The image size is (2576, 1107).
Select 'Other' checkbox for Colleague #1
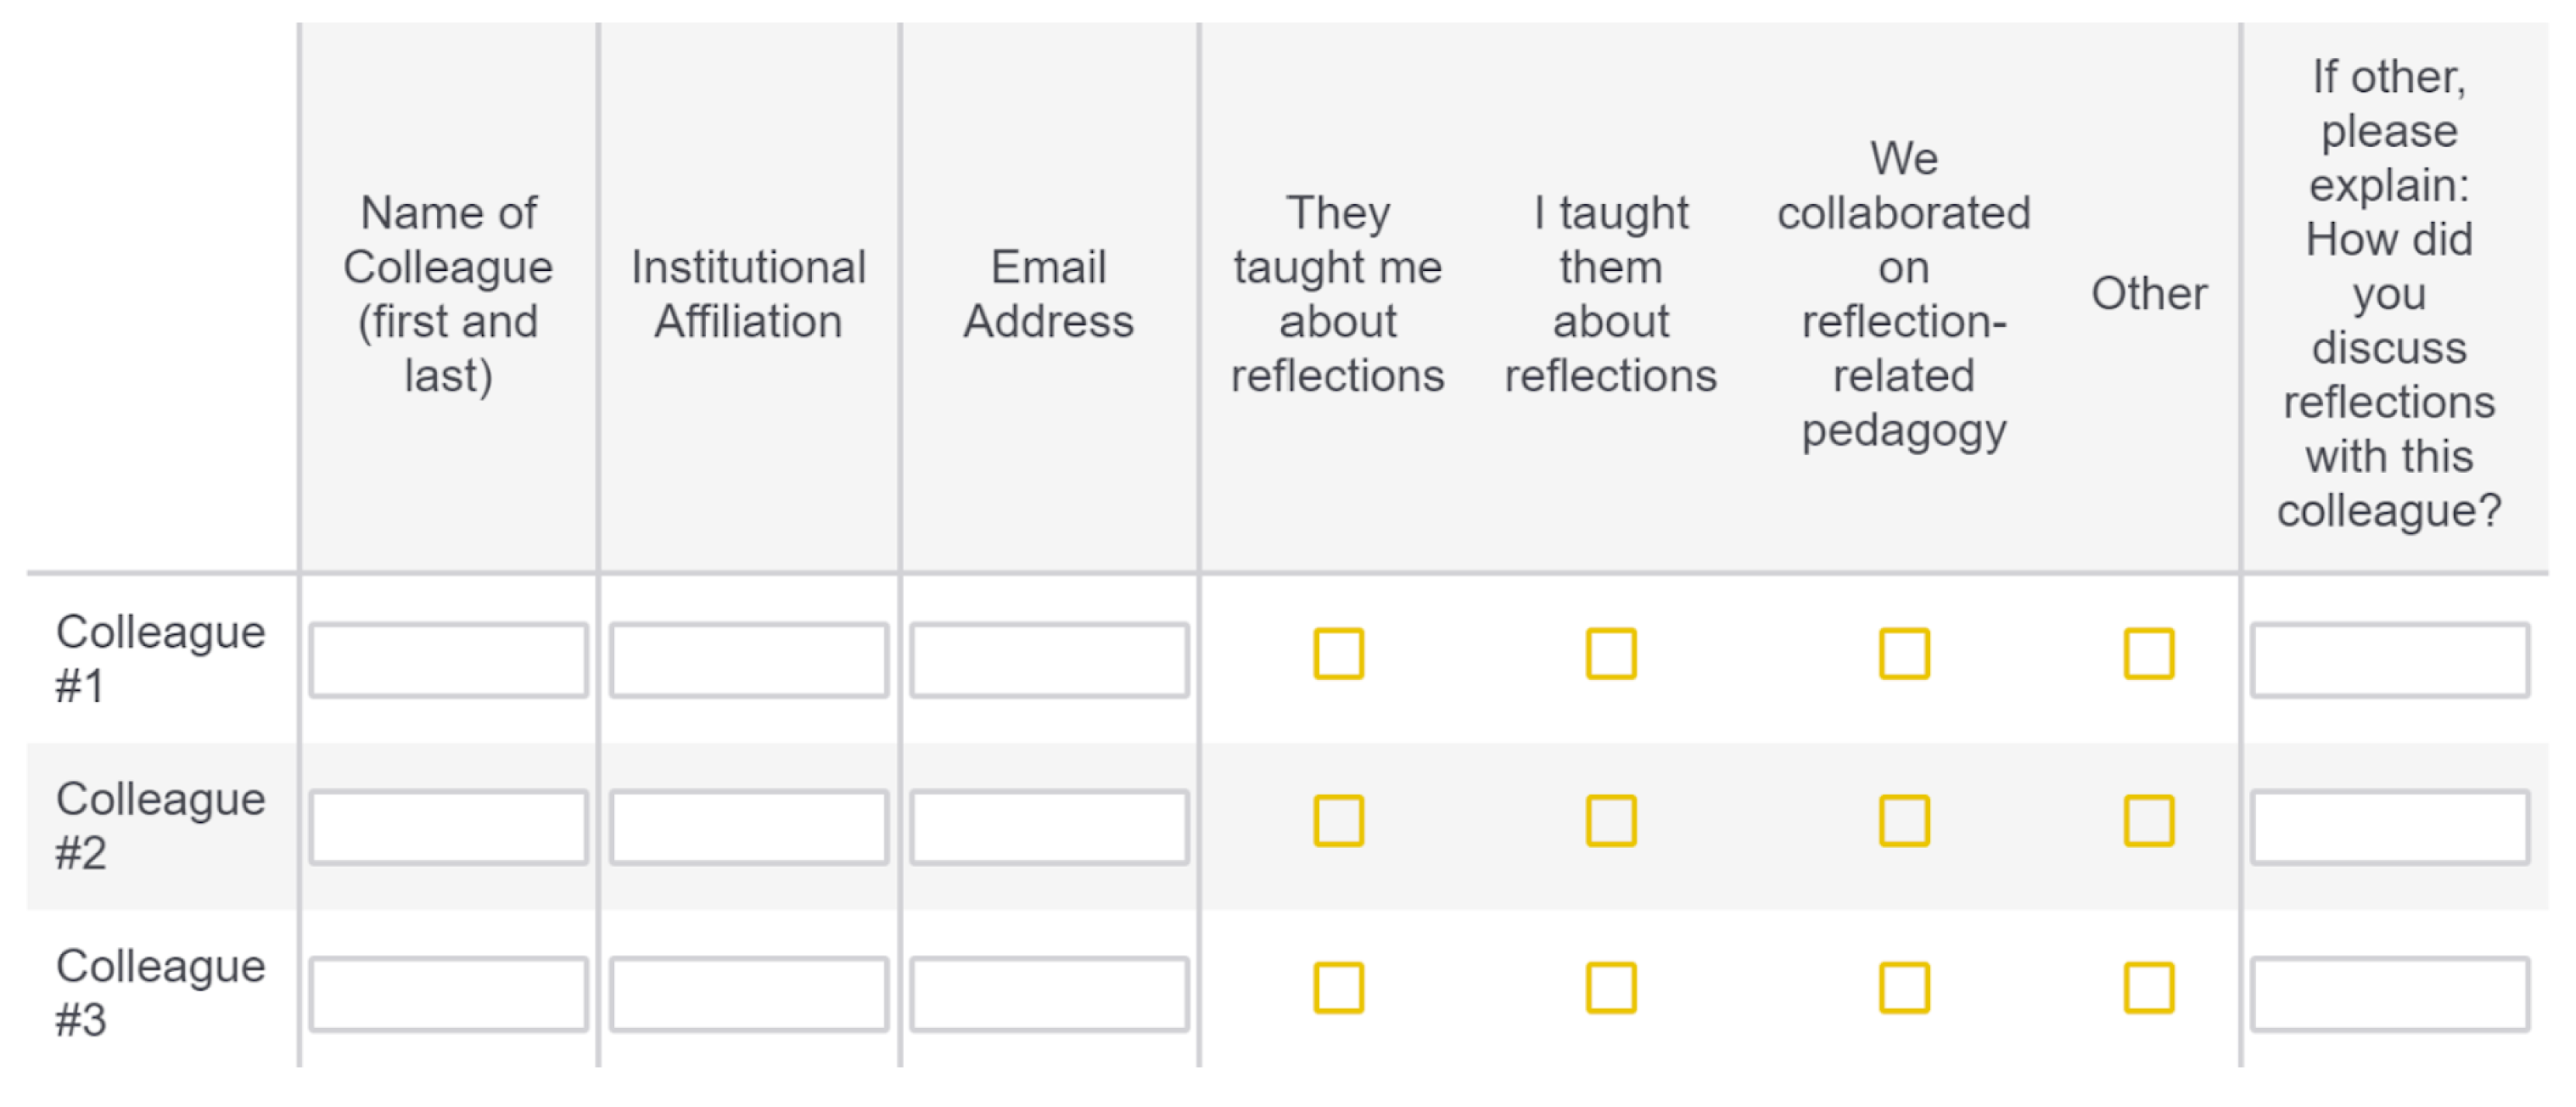point(2148,654)
